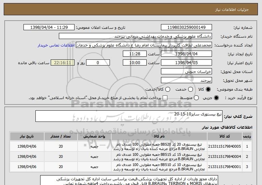Select the جزیی purchase type radio
262x185 pixels.
pos(216,98)
